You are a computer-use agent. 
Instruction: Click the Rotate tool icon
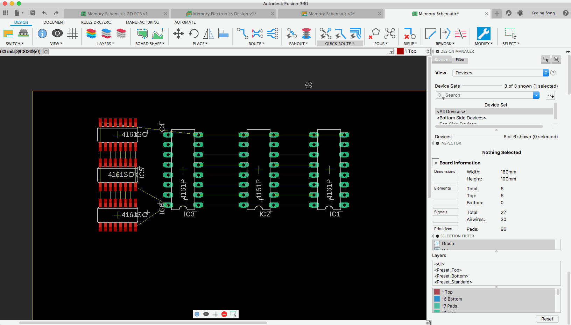click(193, 34)
